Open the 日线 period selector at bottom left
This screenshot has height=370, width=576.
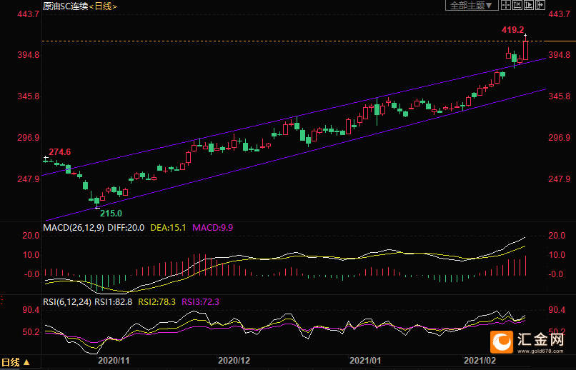pyautogui.click(x=16, y=362)
